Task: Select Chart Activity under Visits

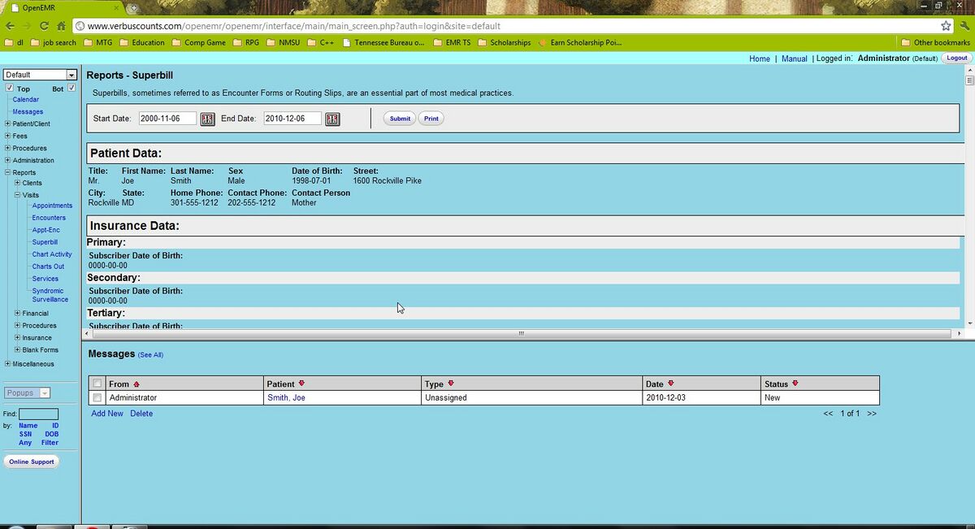Action: coord(52,254)
